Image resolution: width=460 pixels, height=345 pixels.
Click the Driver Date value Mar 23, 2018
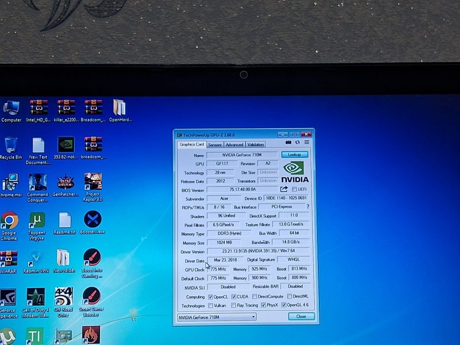(225, 260)
